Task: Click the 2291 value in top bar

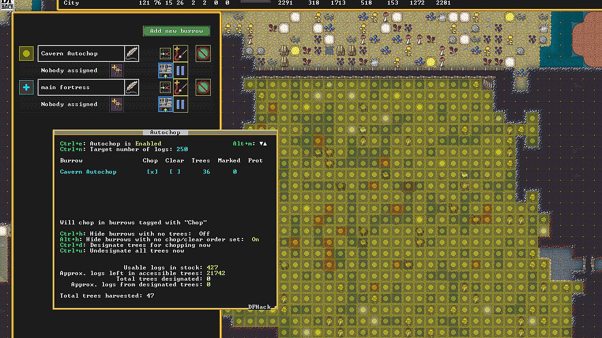Action: tap(285, 3)
